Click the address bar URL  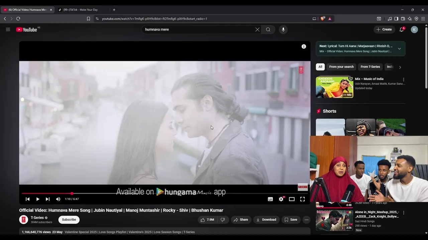click(154, 19)
